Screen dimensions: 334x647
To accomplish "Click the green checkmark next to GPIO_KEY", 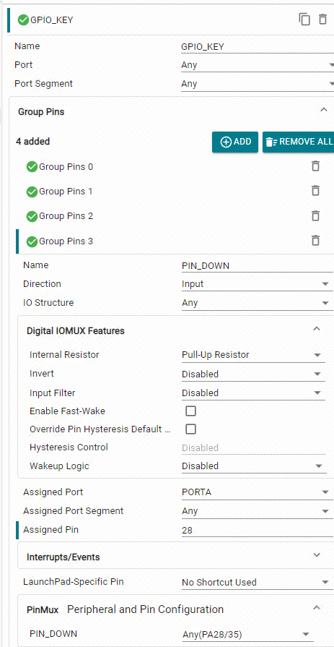I will [x=24, y=20].
